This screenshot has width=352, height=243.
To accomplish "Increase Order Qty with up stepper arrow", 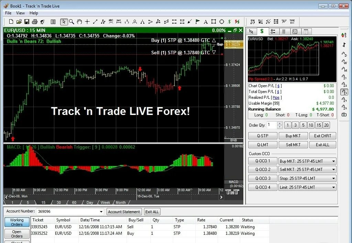I will pyautogui.click(x=279, y=124).
